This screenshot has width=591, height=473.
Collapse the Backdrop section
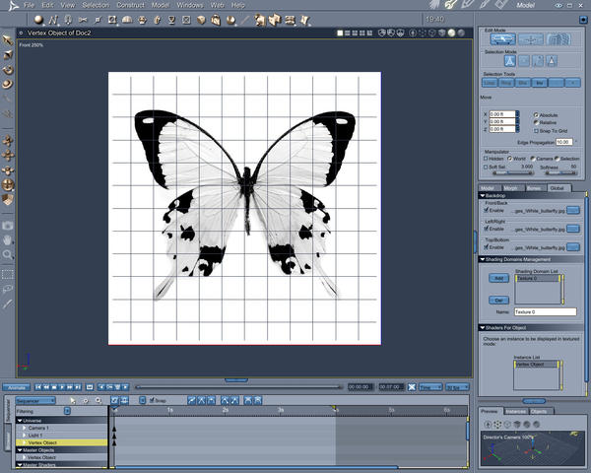point(482,195)
